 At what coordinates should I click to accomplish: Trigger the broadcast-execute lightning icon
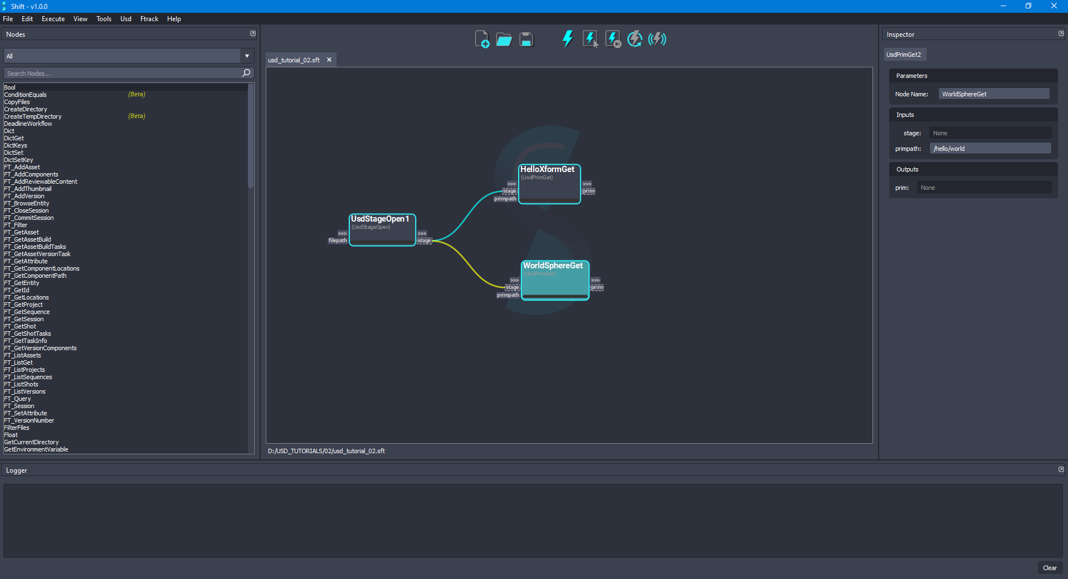pos(657,38)
